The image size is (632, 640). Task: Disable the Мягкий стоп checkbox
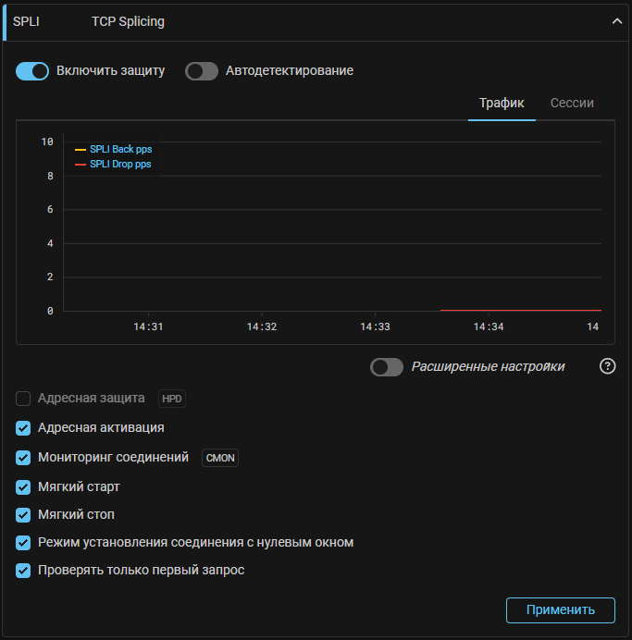(x=24, y=514)
